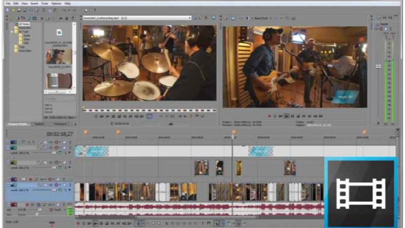Click the tab scroll arrow next to the Transitions tab
The height and width of the screenshot is (228, 405).
click(75, 124)
